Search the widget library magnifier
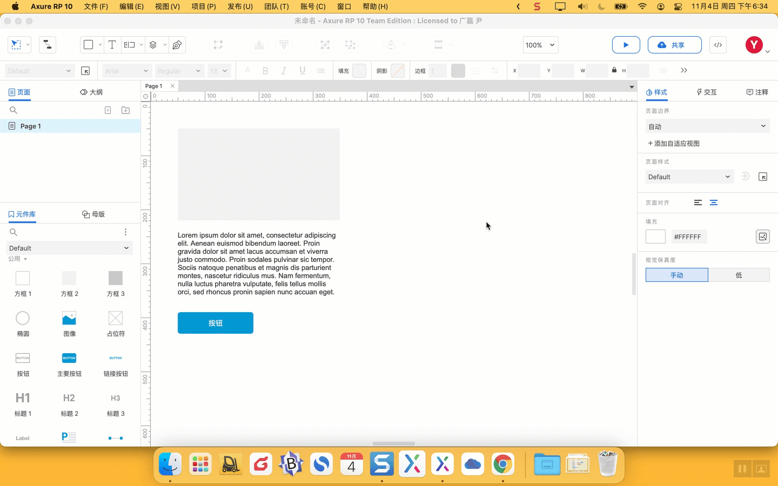778x486 pixels. (x=14, y=232)
